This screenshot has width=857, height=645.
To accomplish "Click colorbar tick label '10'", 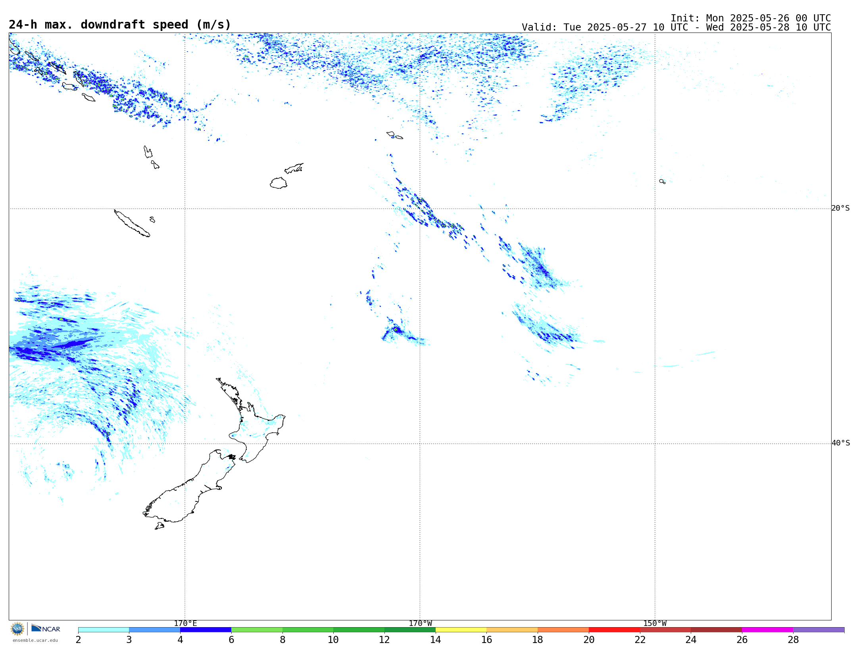I will pyautogui.click(x=333, y=639).
